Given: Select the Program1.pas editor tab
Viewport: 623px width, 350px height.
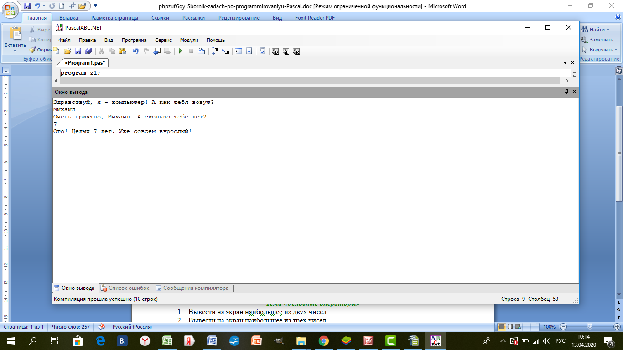Looking at the screenshot, I should (85, 63).
